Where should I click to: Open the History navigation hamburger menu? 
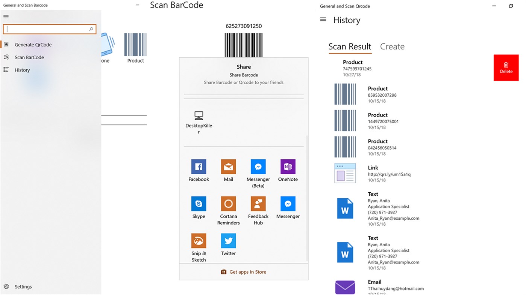pos(323,19)
